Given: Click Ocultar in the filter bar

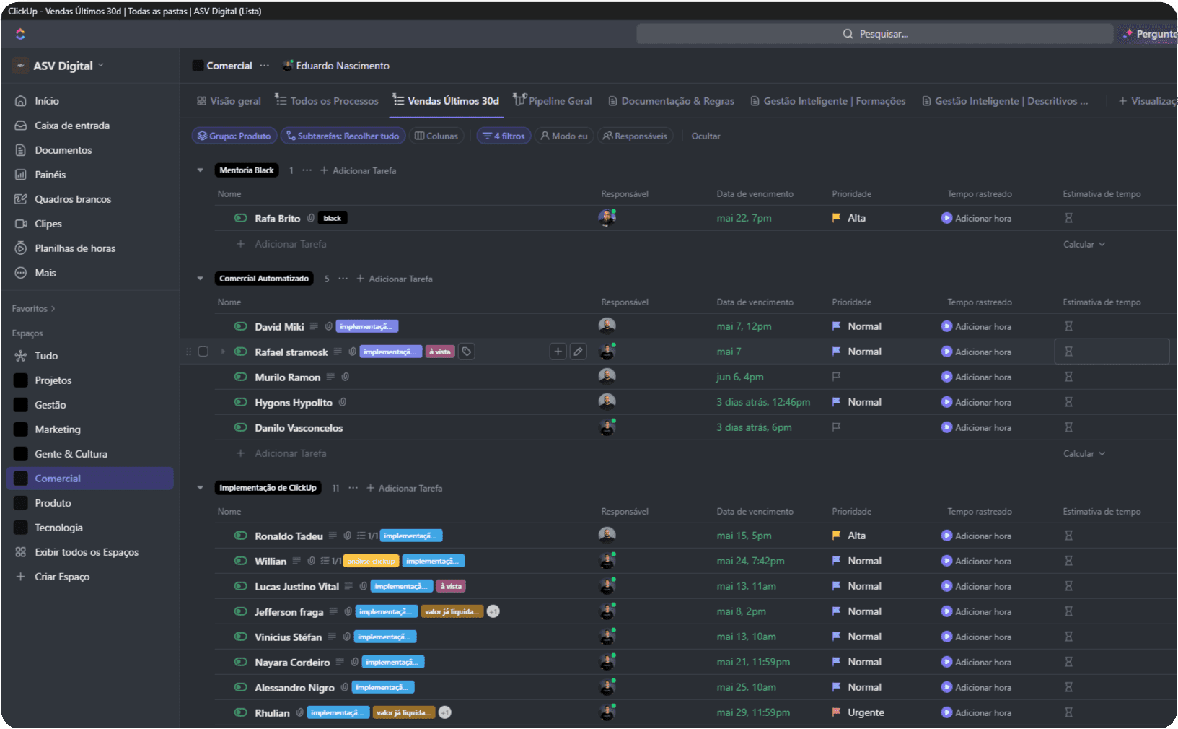Looking at the screenshot, I should tap(706, 136).
